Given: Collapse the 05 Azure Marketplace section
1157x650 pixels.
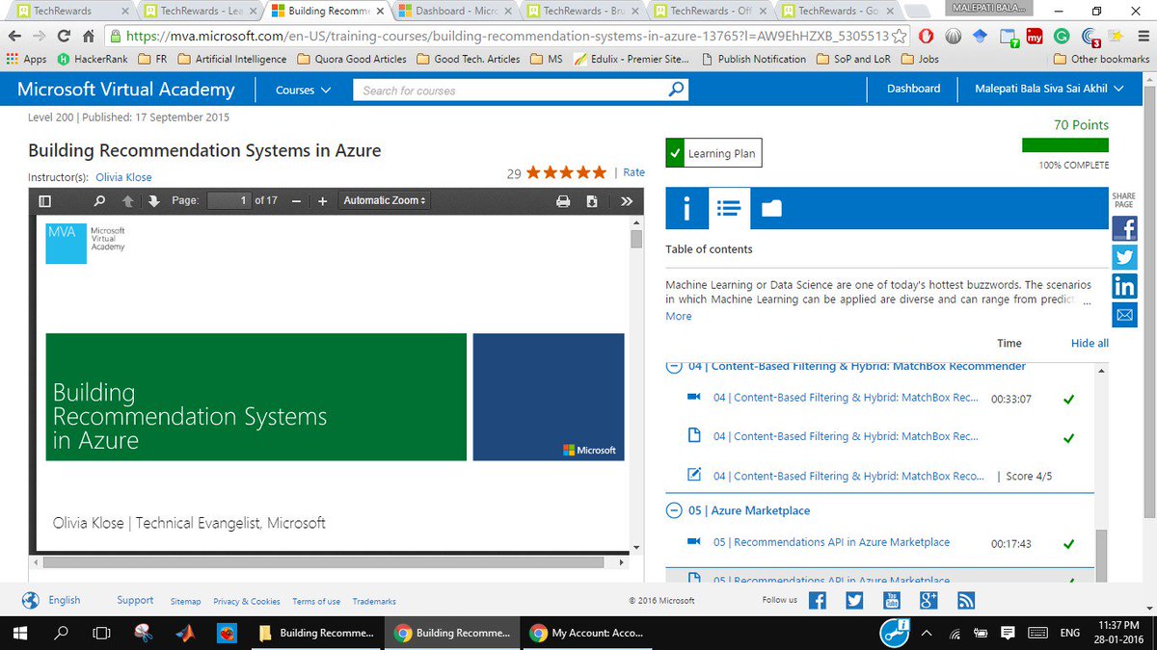Looking at the screenshot, I should tap(673, 510).
